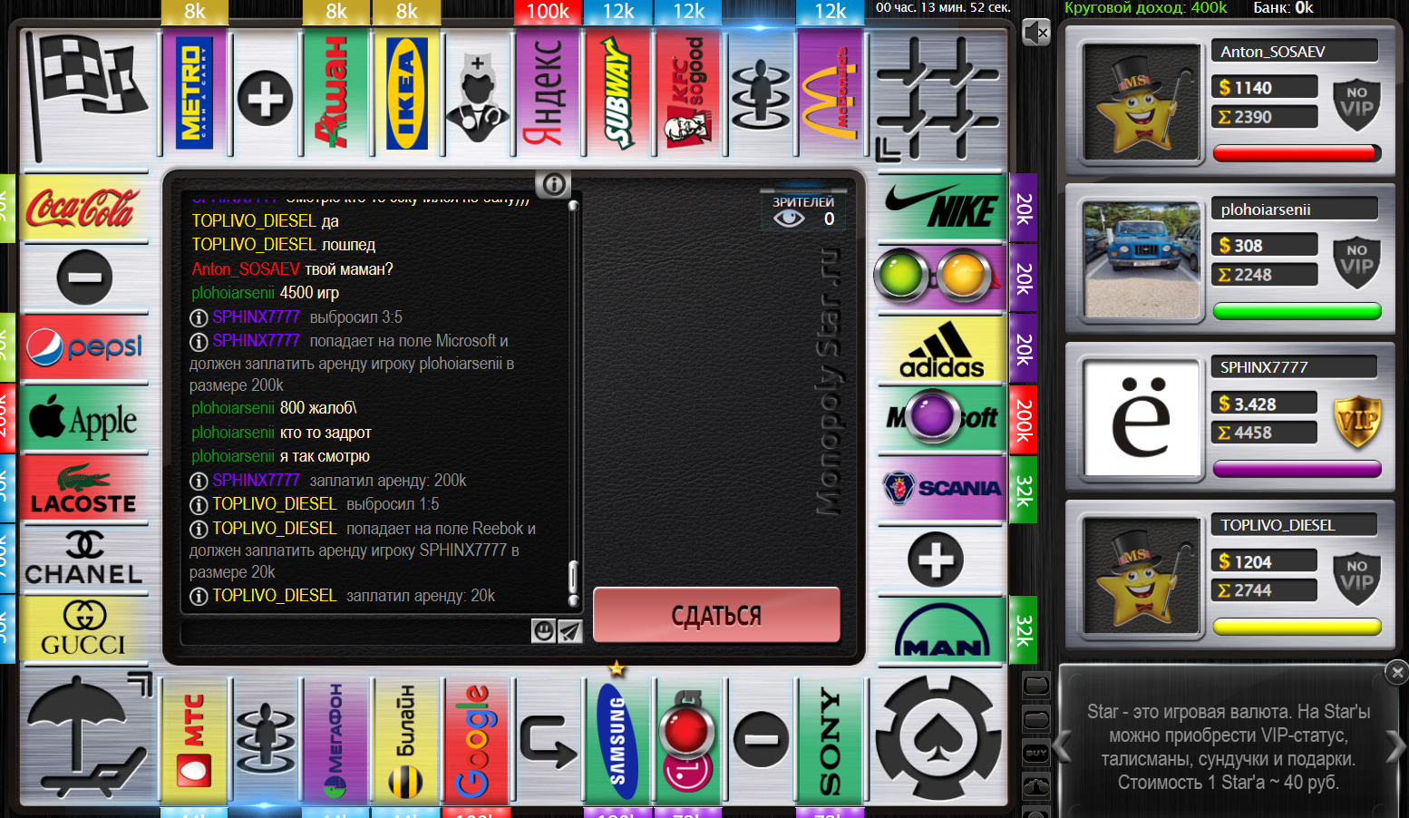Screen dimensions: 1409x818
Task: Click SPHINX7777's purple timer bar
Action: 1297,469
